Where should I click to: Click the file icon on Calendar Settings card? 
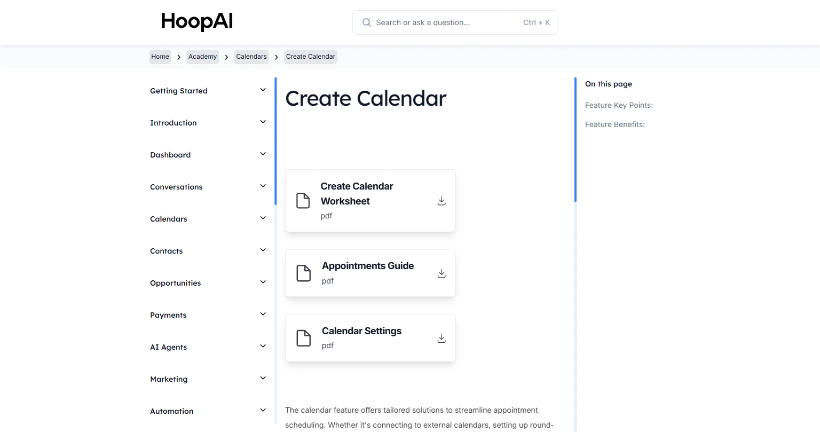(303, 338)
